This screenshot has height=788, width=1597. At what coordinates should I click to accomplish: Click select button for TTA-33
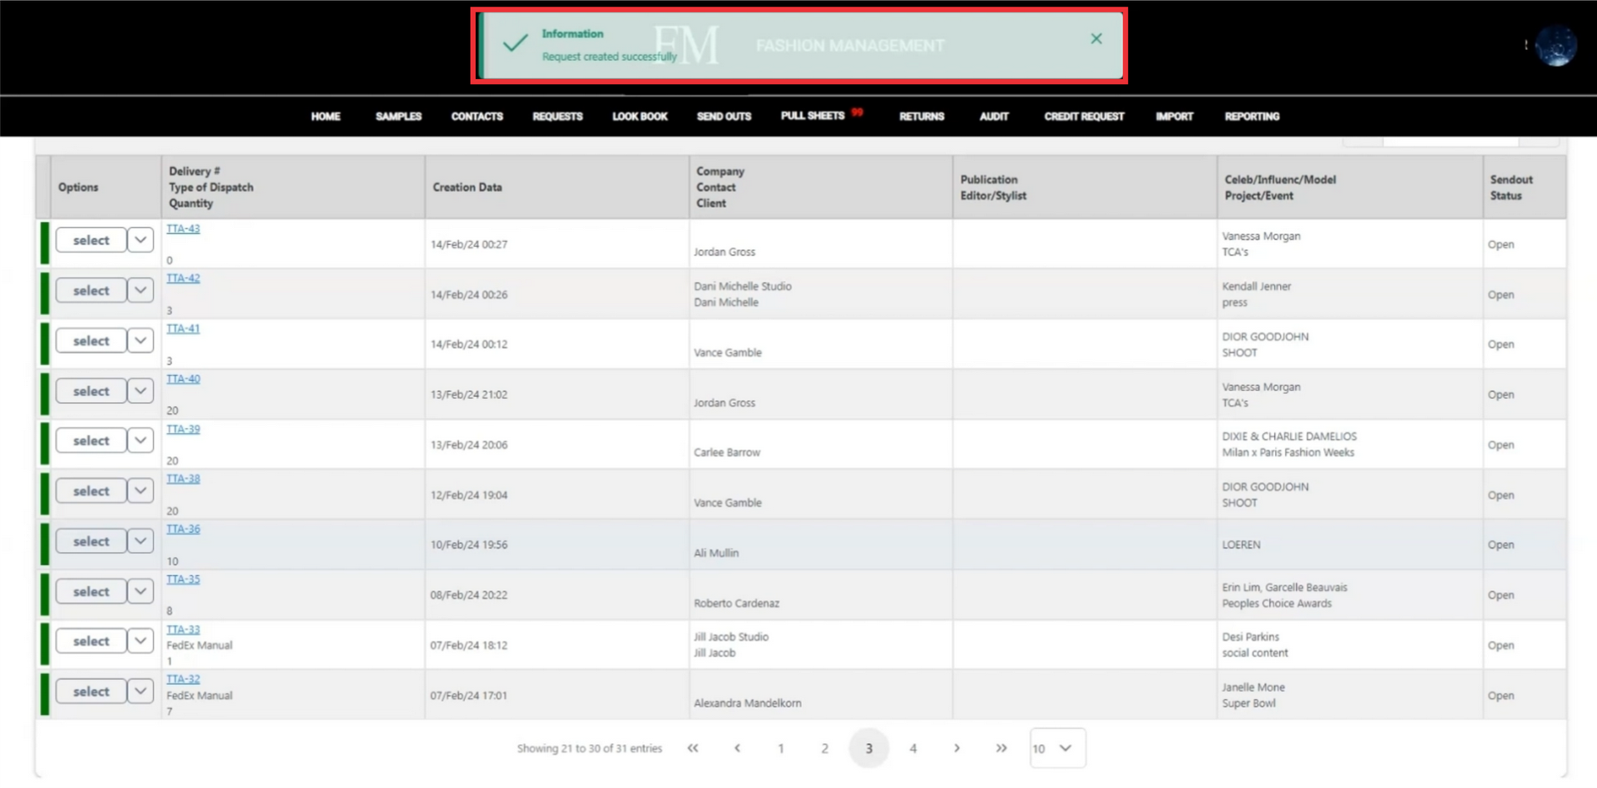coord(91,641)
